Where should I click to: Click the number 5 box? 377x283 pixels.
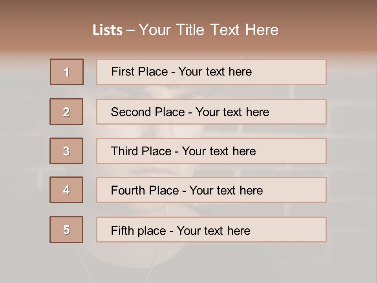[66, 230]
